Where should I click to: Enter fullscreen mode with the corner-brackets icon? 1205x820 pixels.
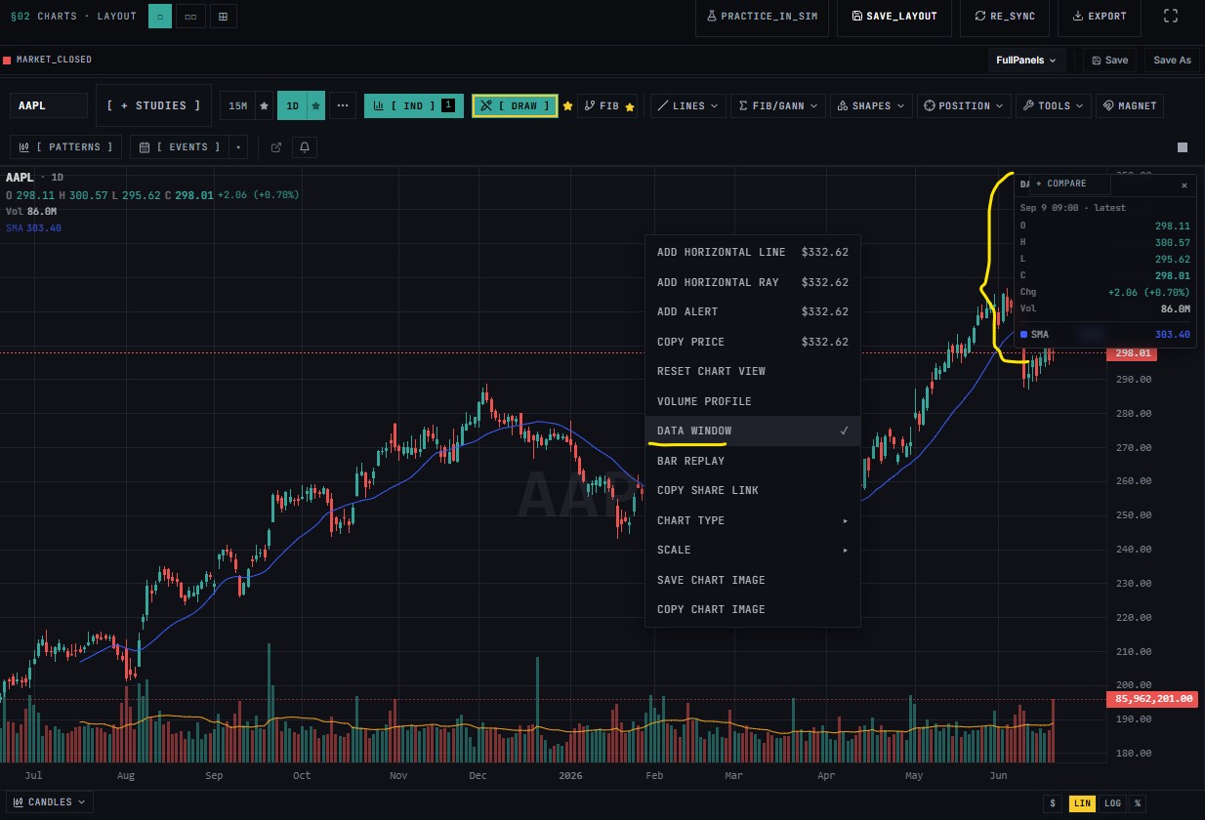1171,17
